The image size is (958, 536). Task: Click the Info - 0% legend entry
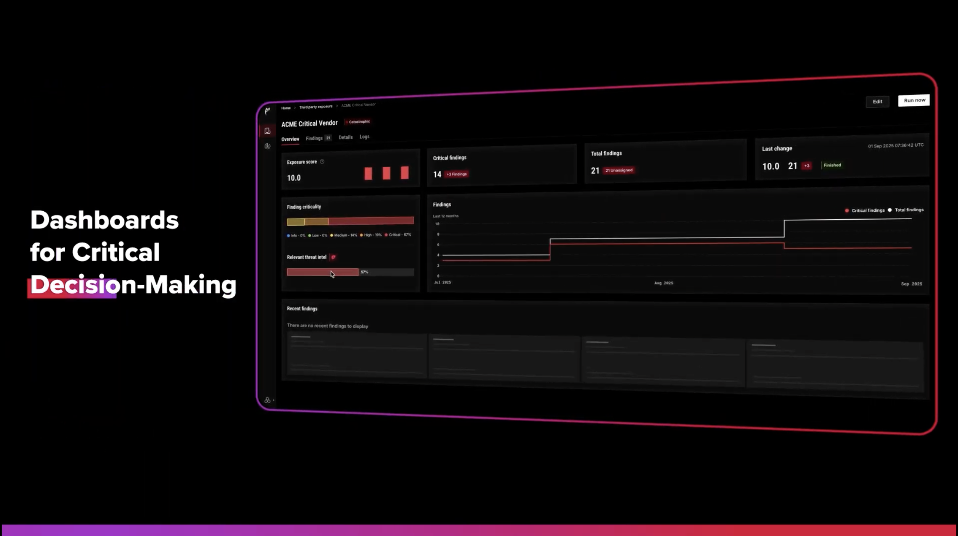296,236
